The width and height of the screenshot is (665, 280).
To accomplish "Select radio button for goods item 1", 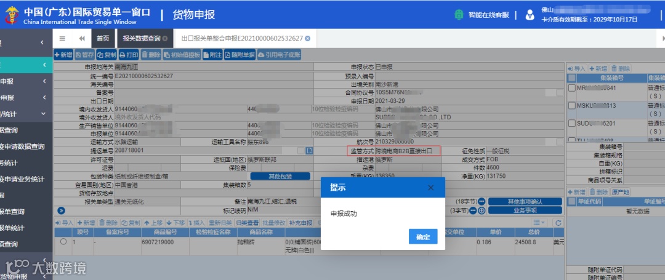I will (63, 242).
